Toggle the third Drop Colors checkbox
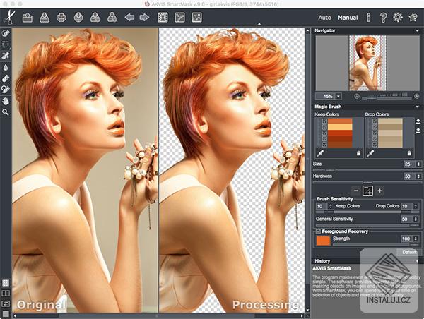424x319 pixels. point(375,133)
